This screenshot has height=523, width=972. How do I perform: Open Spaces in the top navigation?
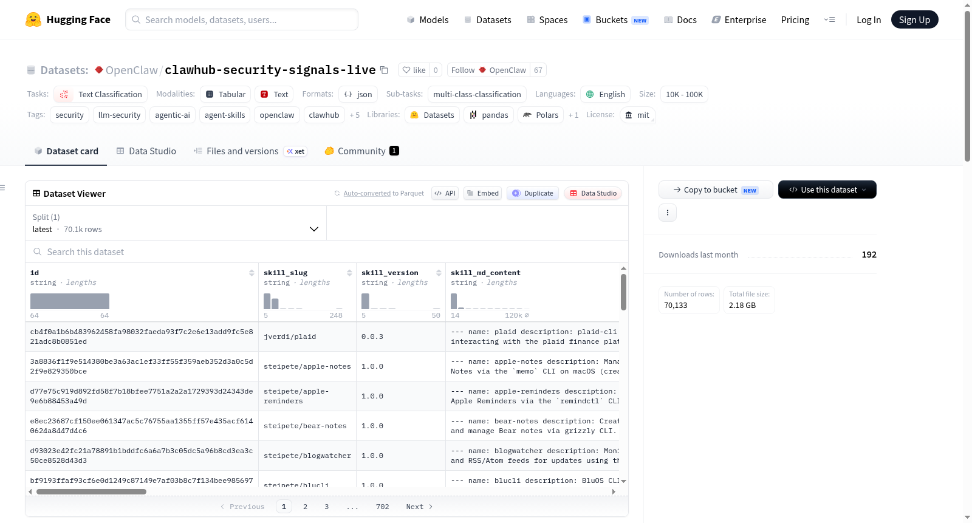coord(547,19)
